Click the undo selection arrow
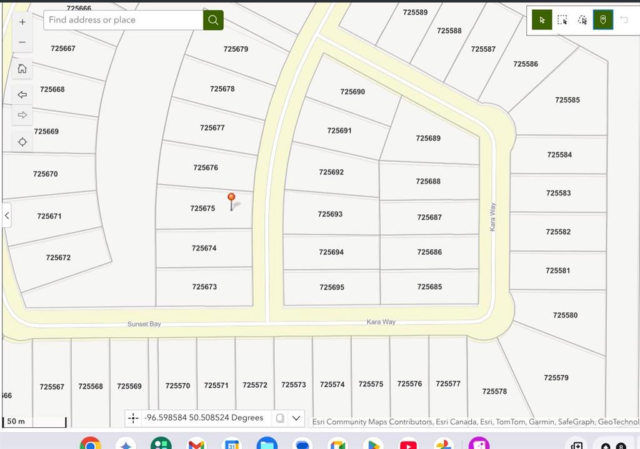The width and height of the screenshot is (640, 449). pyautogui.click(x=624, y=20)
